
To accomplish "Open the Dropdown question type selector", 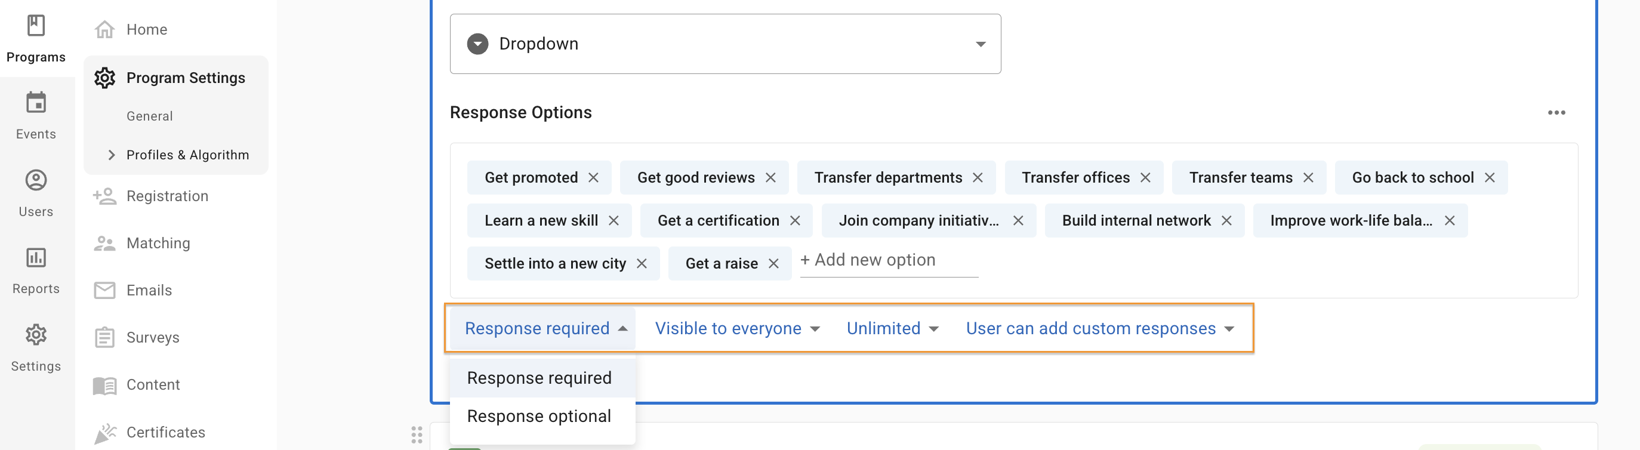I will [725, 44].
